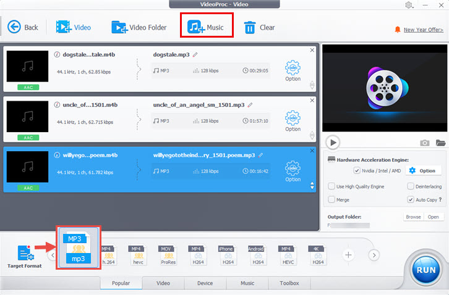Enable Use High Quality Engine
Viewport: 449px width, 295px height.
(331, 186)
